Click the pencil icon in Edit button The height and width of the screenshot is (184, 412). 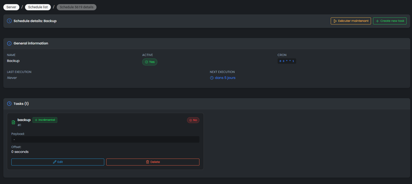pos(55,162)
